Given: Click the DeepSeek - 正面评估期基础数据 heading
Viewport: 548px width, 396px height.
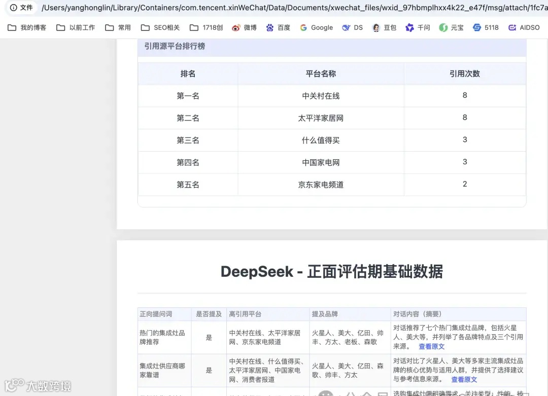Looking at the screenshot, I should (332, 272).
